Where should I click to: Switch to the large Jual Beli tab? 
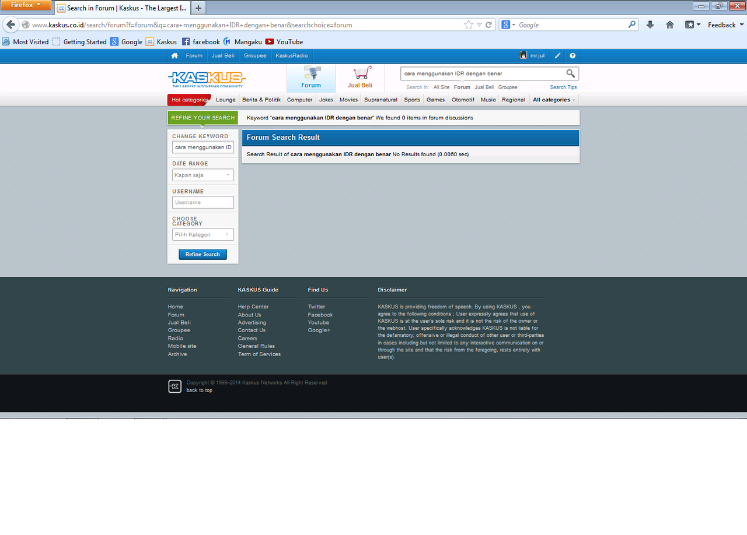(360, 78)
